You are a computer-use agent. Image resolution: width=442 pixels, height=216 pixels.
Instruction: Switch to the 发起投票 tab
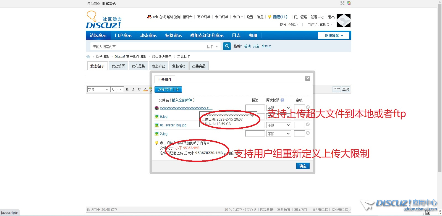[118, 66]
